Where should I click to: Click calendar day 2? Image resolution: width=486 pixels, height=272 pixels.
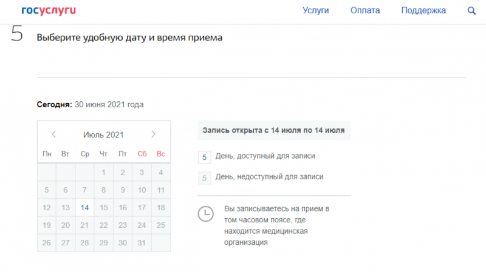[x=123, y=173]
